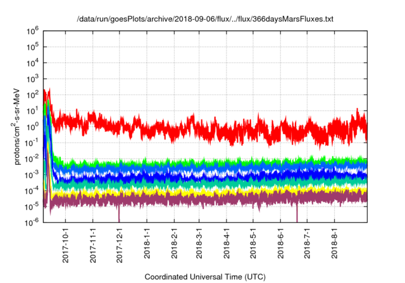Viewport: 405px width, 283px height.
Task: Click the file path title above the plot
Action: coord(205,20)
